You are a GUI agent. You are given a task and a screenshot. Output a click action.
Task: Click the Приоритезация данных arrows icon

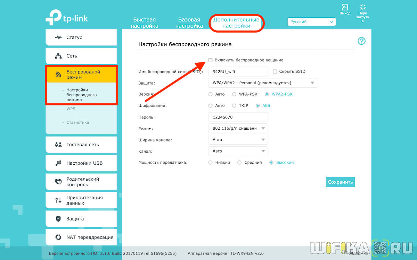click(58, 200)
